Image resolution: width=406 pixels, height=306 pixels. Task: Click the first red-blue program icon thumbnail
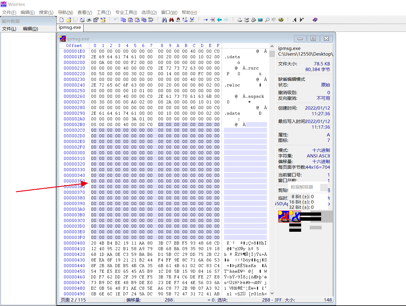click(x=284, y=217)
